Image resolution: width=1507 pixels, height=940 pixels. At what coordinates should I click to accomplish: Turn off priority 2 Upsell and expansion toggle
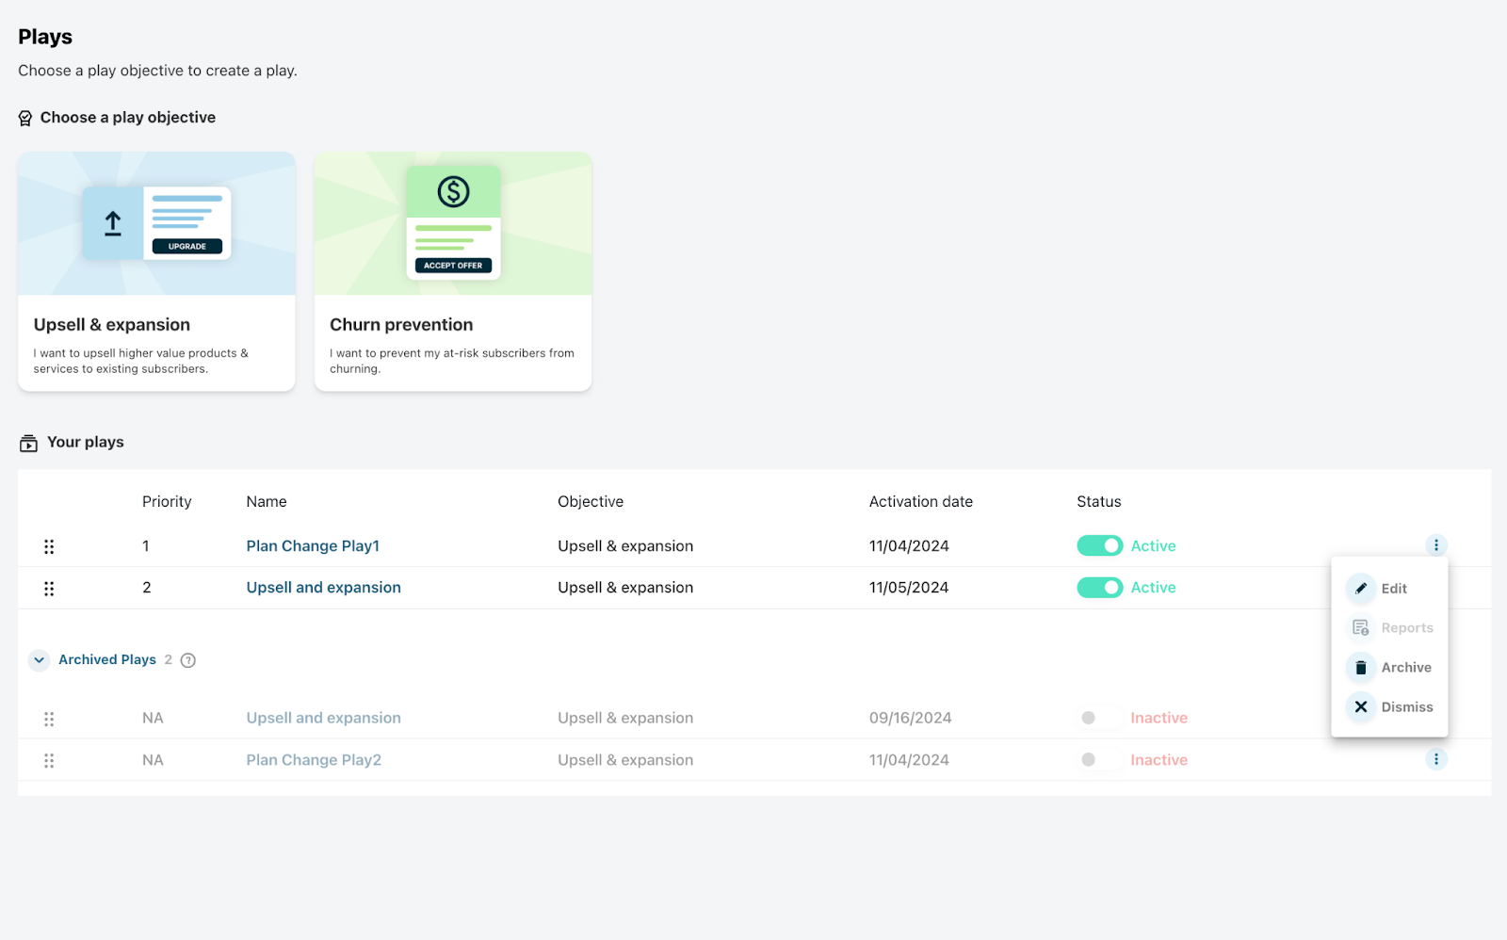pyautogui.click(x=1099, y=588)
